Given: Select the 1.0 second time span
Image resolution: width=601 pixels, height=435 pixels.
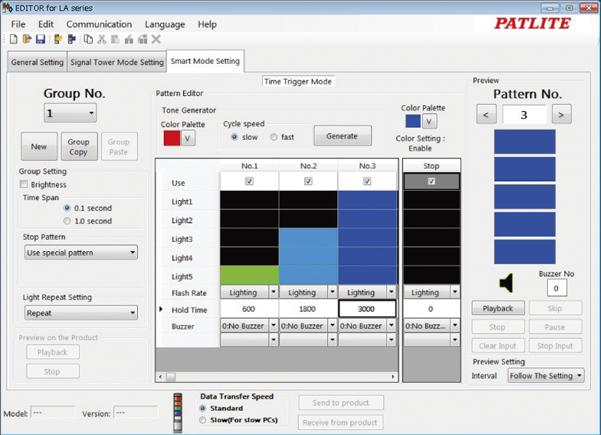Looking at the screenshot, I should point(67,221).
